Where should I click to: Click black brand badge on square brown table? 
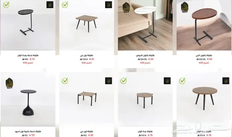point(108,5)
